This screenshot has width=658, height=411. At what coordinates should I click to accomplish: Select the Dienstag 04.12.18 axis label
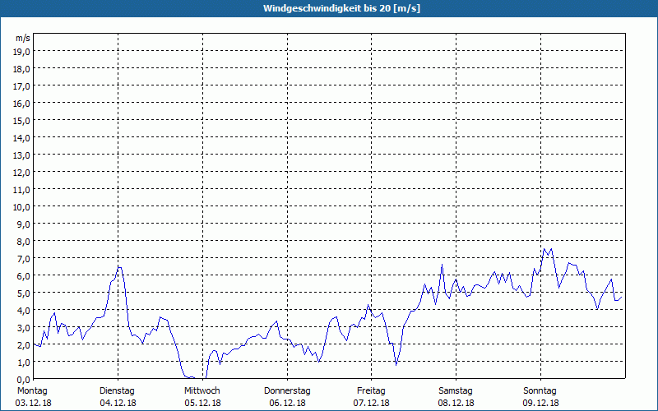pyautogui.click(x=118, y=397)
